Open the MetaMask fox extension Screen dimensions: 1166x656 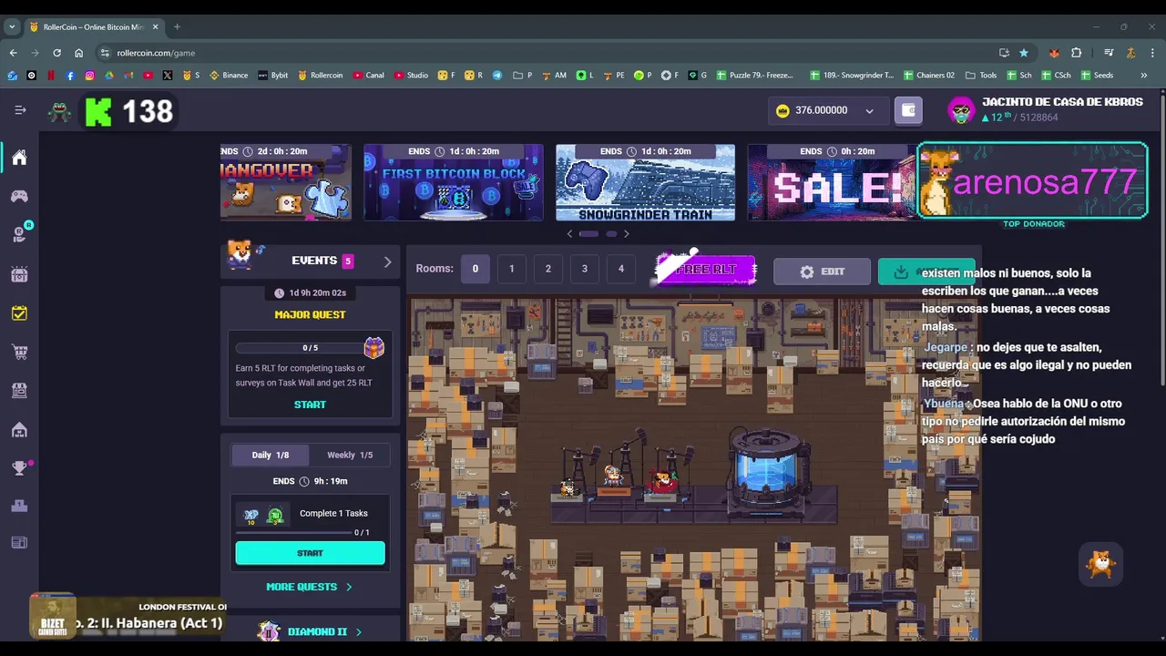point(1054,53)
